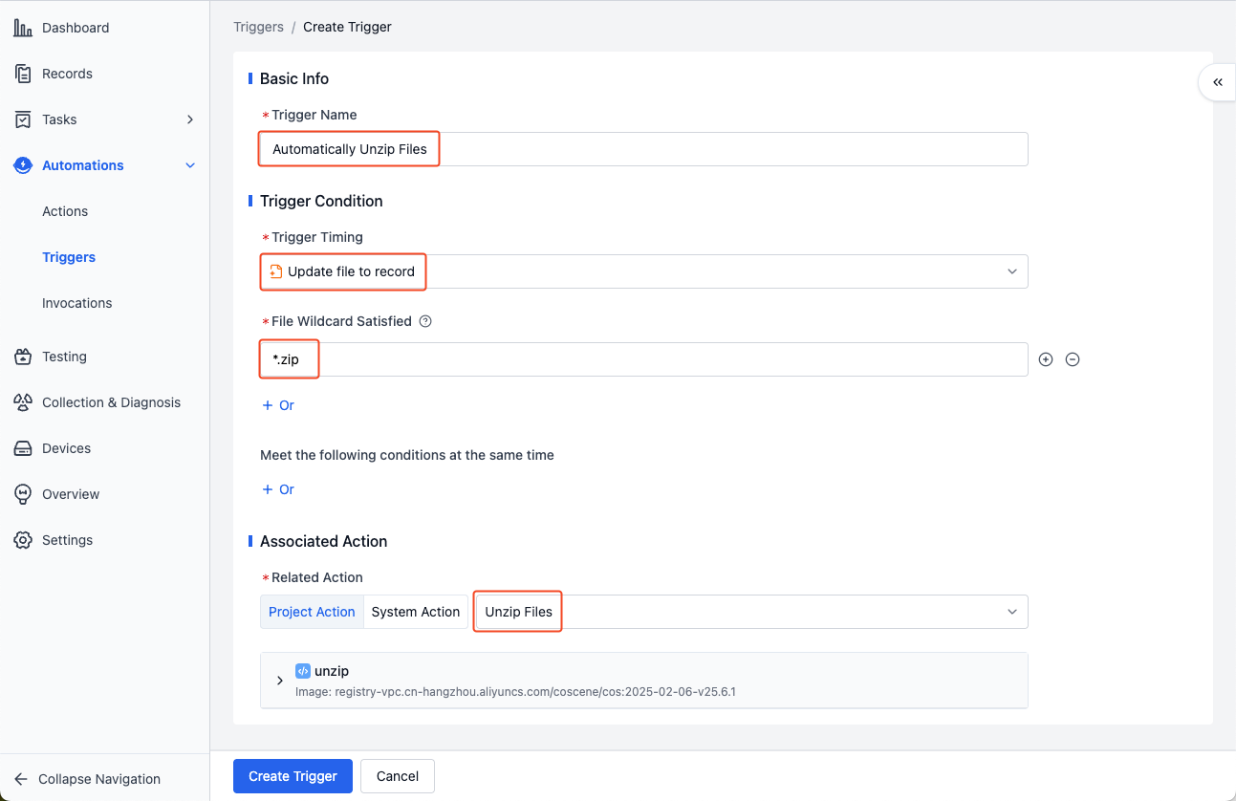Click the file icon beside Update file to record
The height and width of the screenshot is (801, 1236).
click(x=276, y=271)
